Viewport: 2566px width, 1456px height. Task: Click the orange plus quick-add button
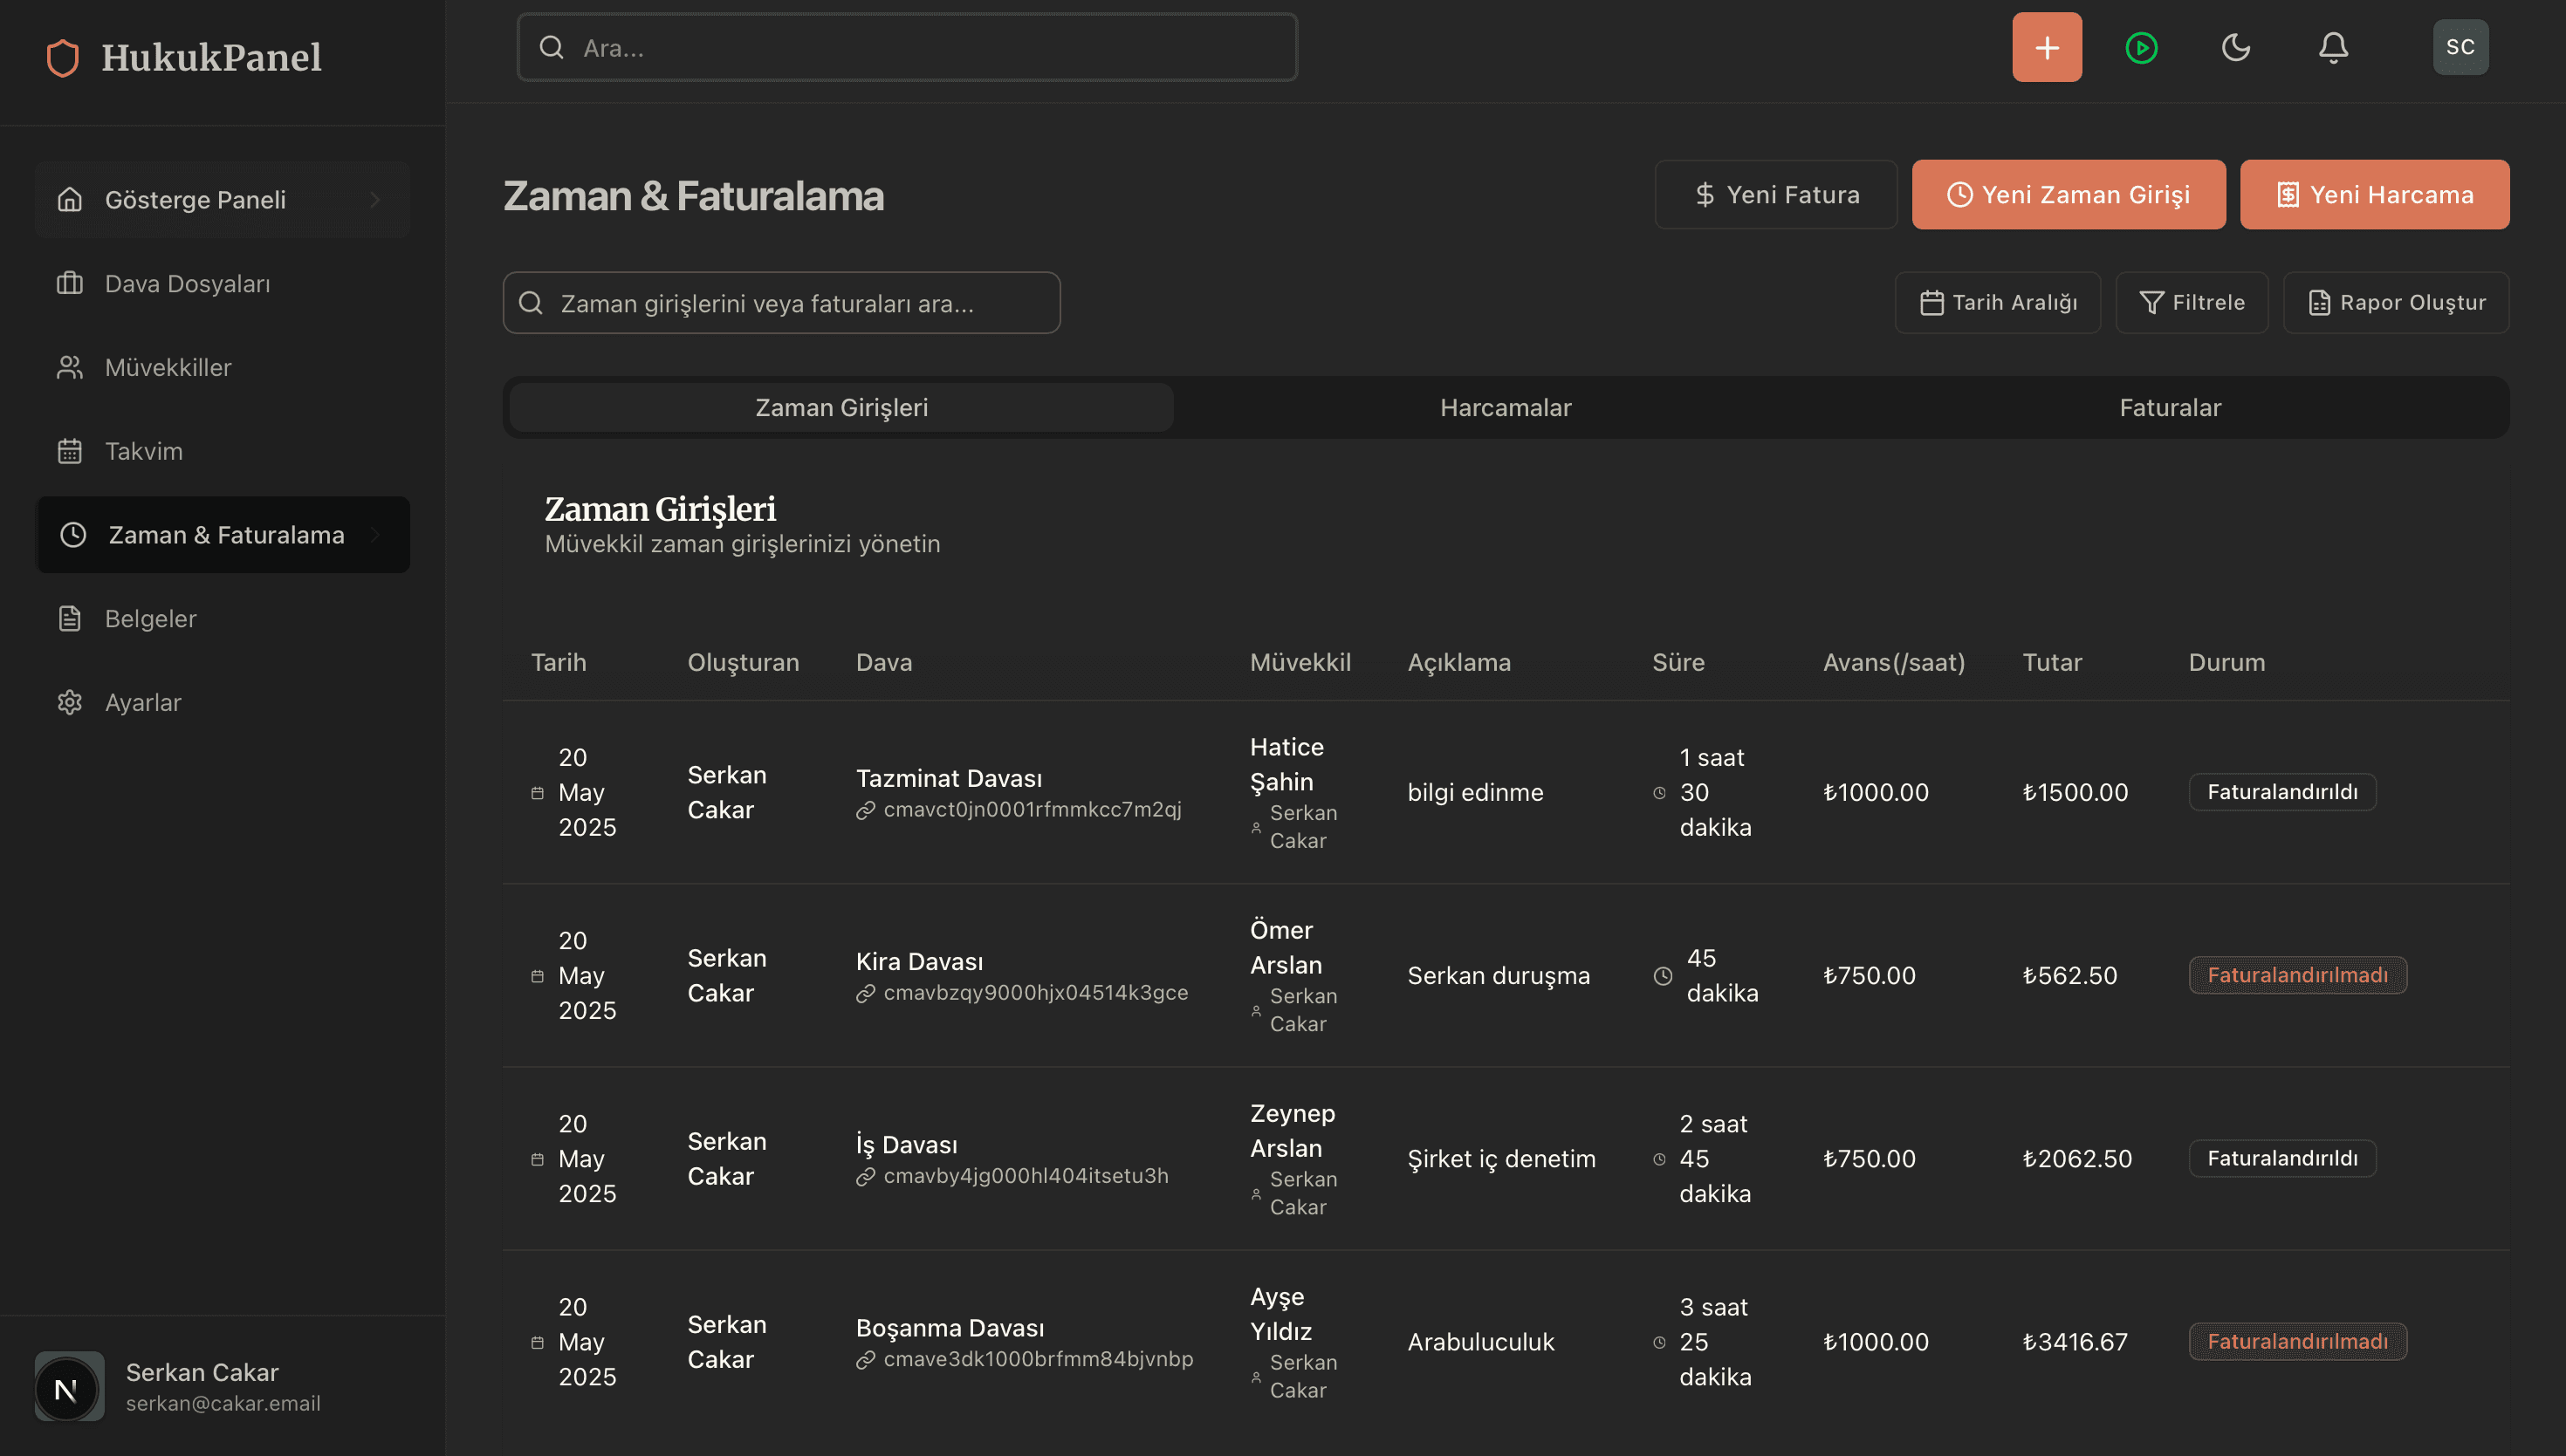tap(2047, 47)
